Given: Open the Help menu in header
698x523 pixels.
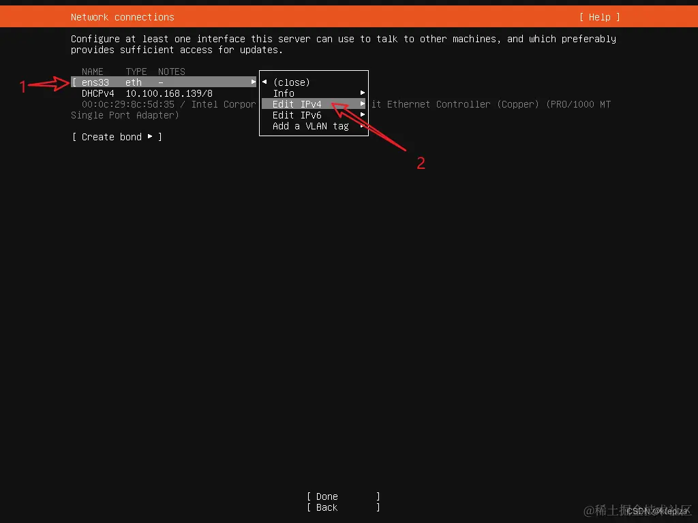Looking at the screenshot, I should pyautogui.click(x=599, y=17).
